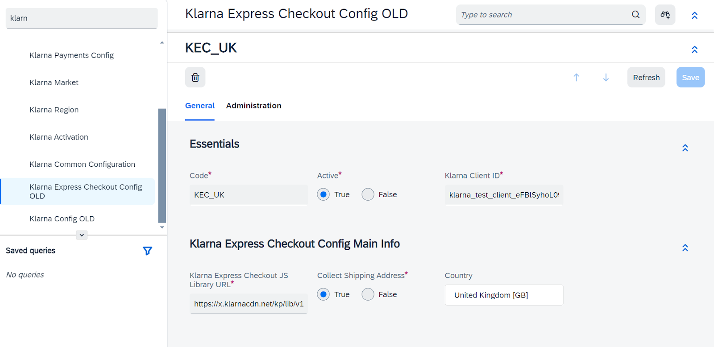
Task: Switch to the Administration tab
Action: (253, 106)
